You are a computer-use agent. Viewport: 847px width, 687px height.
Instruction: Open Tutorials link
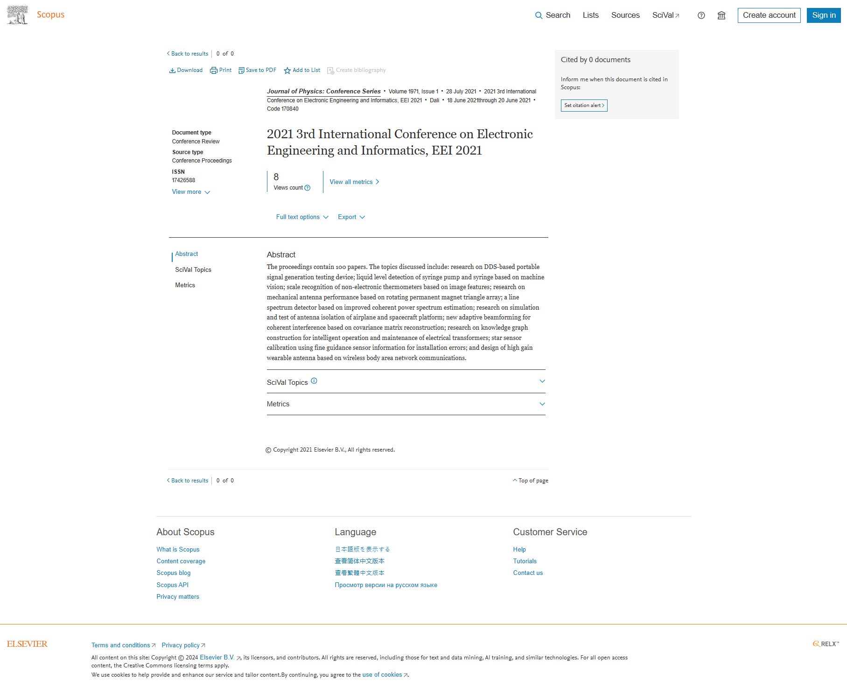[x=525, y=561]
